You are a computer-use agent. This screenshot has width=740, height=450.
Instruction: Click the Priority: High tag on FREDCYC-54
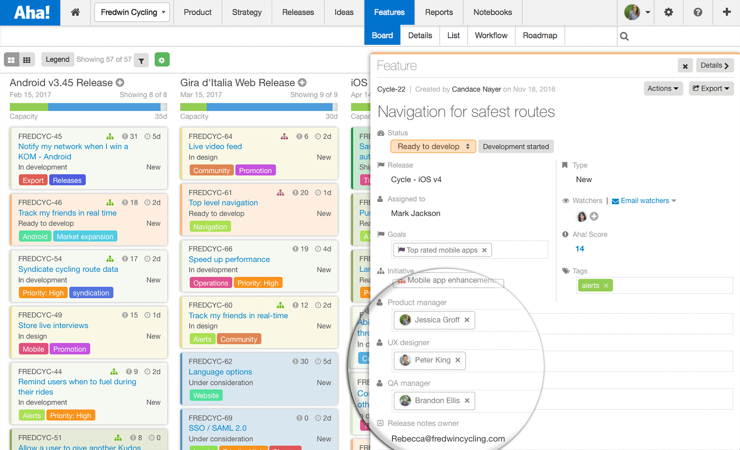[43, 293]
